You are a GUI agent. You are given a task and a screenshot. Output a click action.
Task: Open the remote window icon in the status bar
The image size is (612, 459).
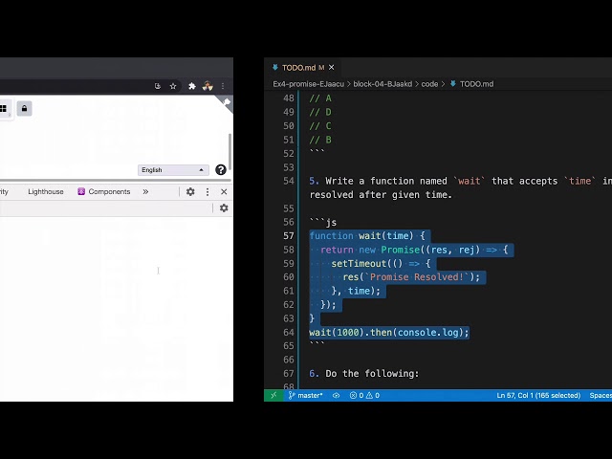tap(273, 395)
